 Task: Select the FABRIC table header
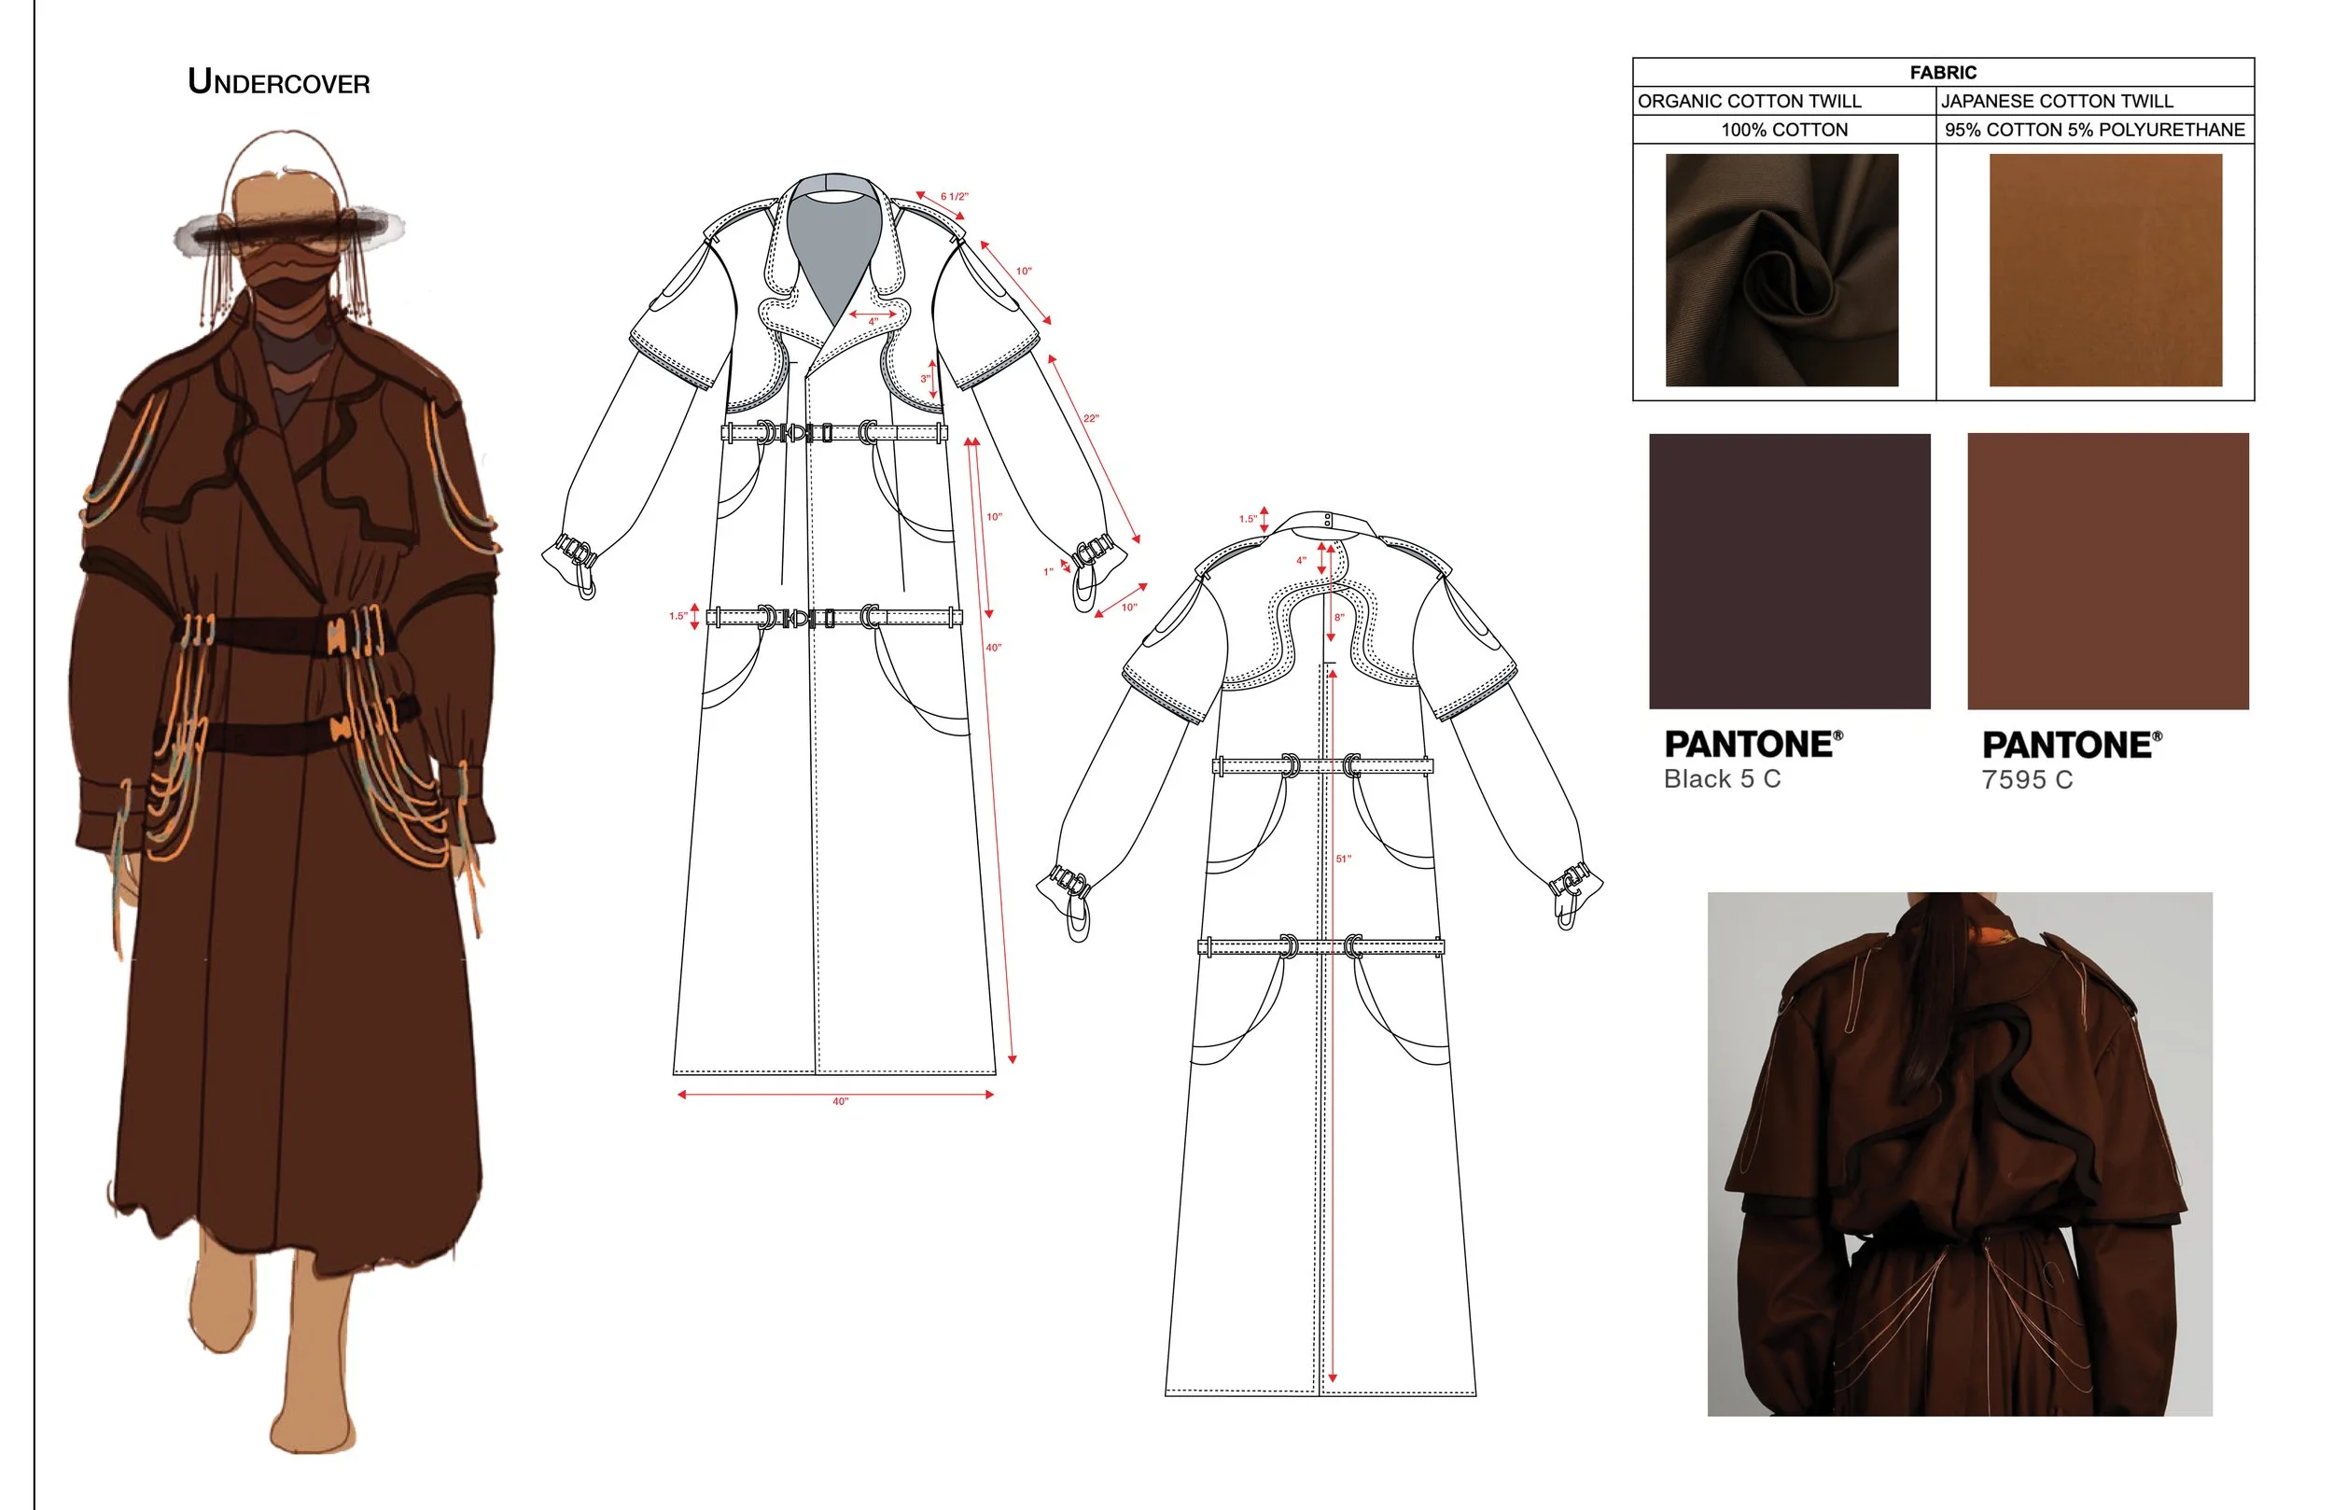tap(1942, 73)
